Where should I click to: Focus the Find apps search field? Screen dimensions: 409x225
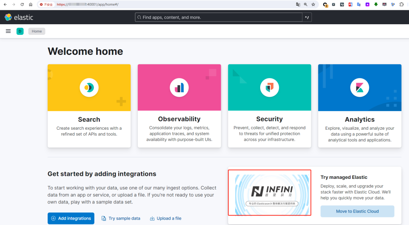(219, 17)
